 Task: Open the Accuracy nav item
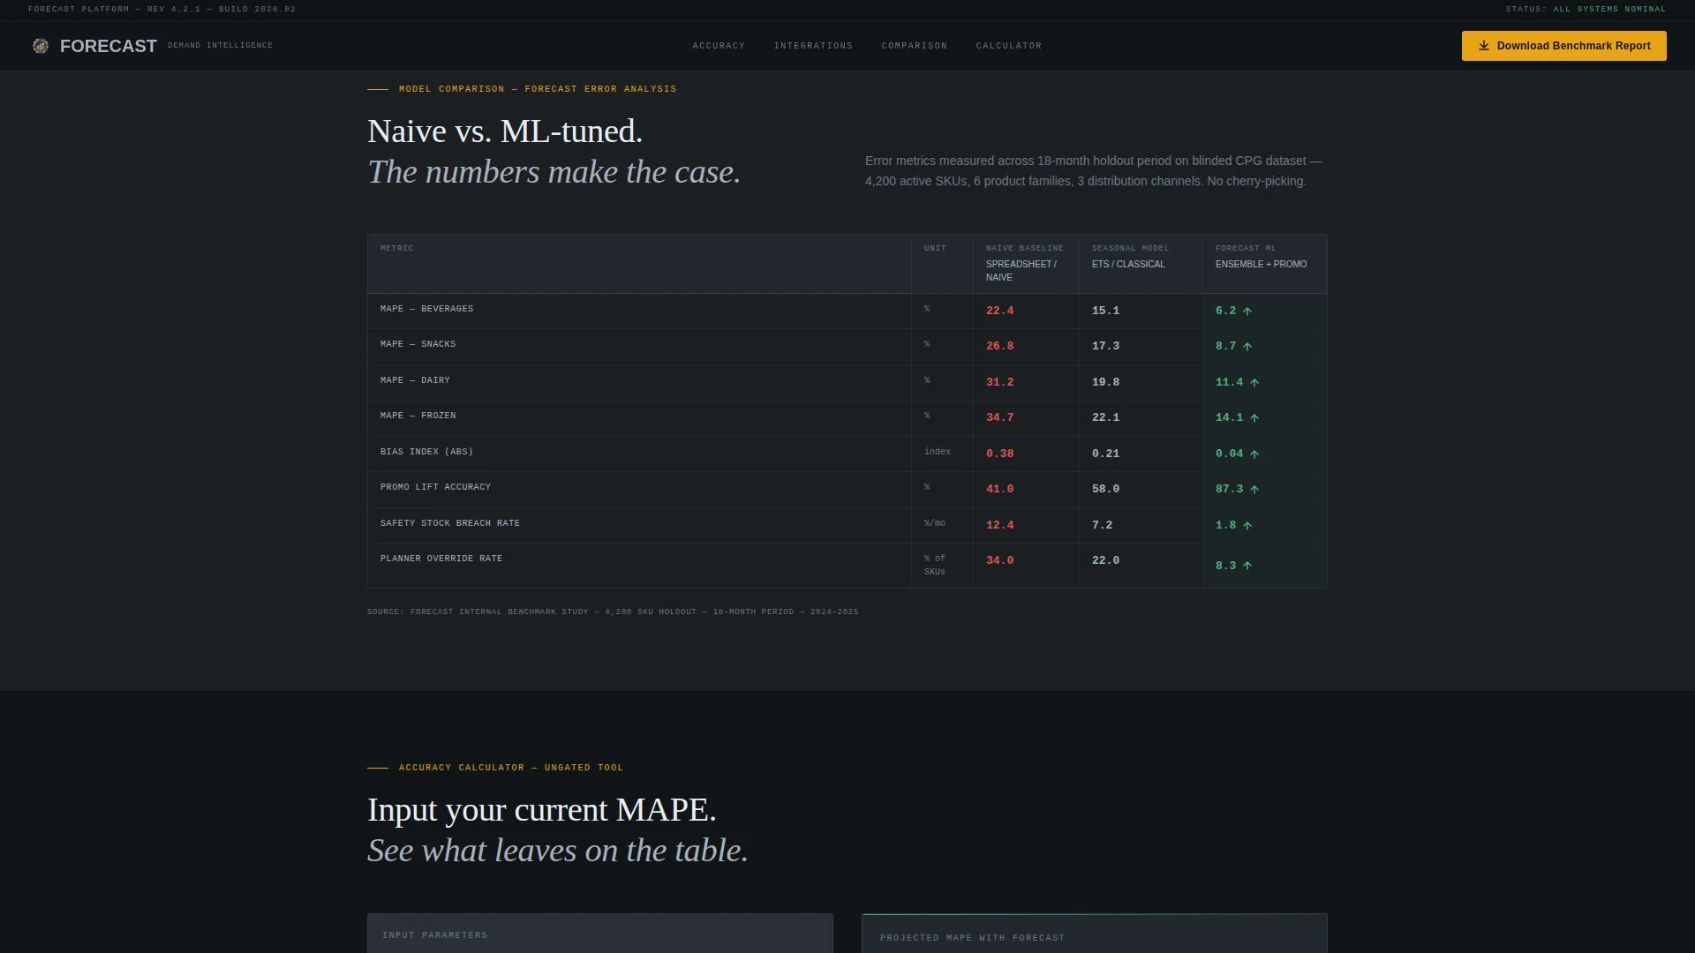tap(719, 46)
